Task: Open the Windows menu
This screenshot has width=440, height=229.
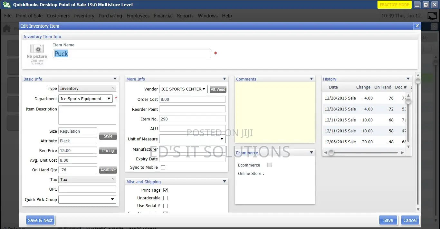Action: point(208,15)
